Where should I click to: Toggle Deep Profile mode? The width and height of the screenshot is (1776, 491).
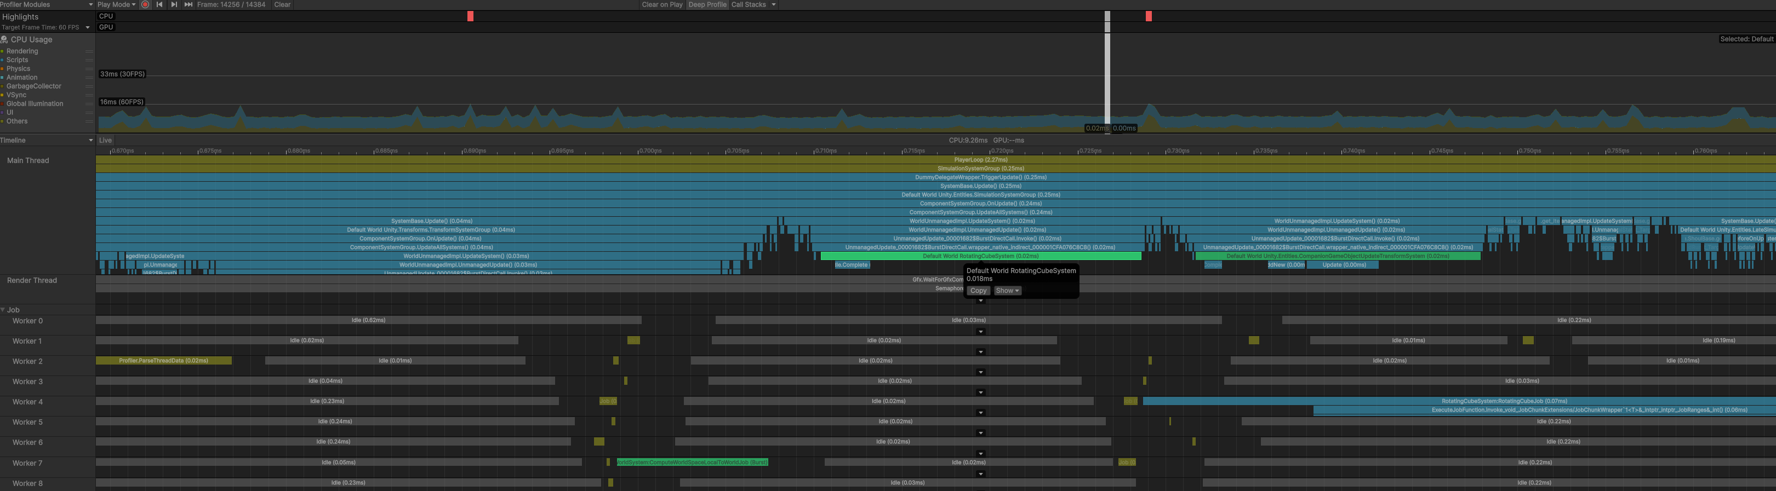tap(707, 4)
